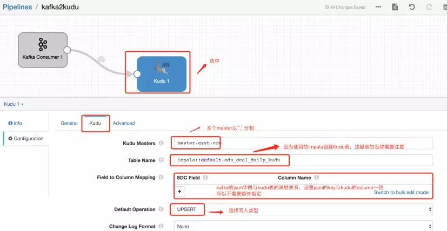Viewport: 447px width, 231px height.
Task: Click info icon beside Column Name
Action: pos(316,178)
